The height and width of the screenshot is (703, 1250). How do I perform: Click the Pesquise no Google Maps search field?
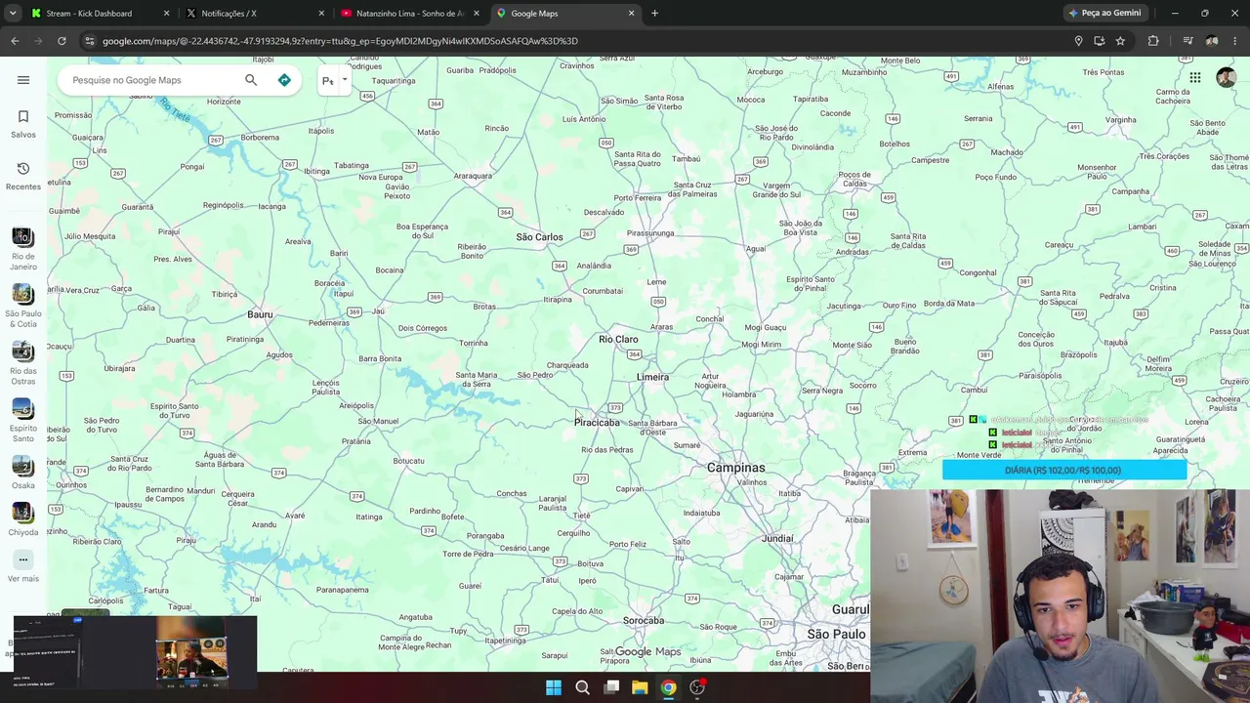[151, 80]
